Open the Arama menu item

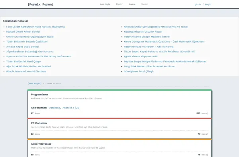click(x=132, y=4)
